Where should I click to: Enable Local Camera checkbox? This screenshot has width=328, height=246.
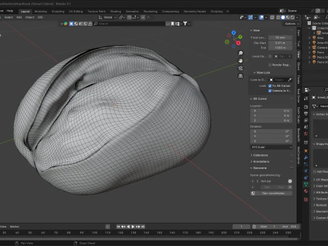[270, 56]
